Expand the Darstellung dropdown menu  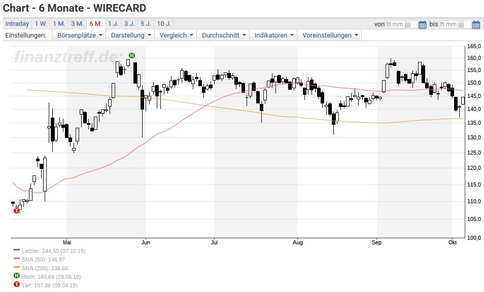coord(131,35)
